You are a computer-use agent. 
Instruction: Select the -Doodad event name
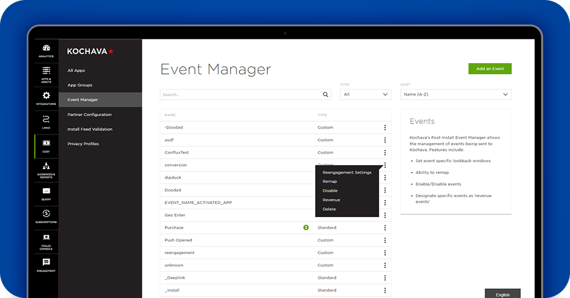click(173, 128)
